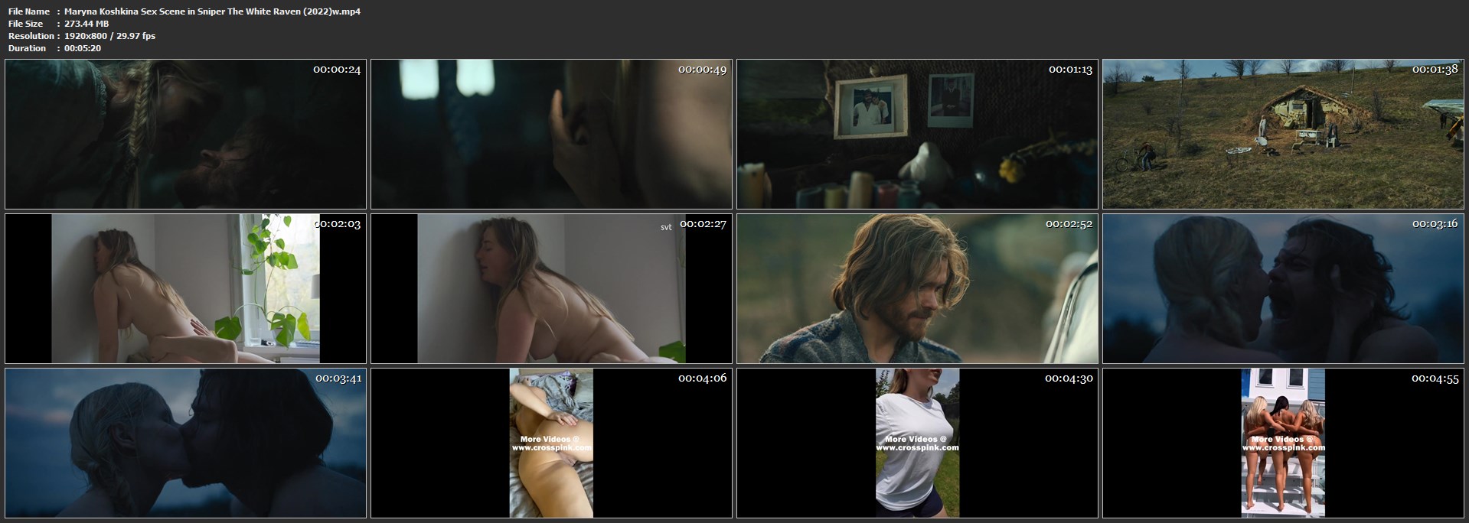Open the white t-shirt thumbnail at 00:04:30
The height and width of the screenshot is (523, 1469).
917,443
